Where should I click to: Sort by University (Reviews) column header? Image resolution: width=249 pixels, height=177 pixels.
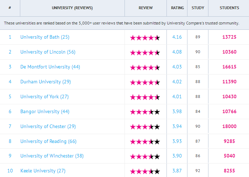coord(72,8)
